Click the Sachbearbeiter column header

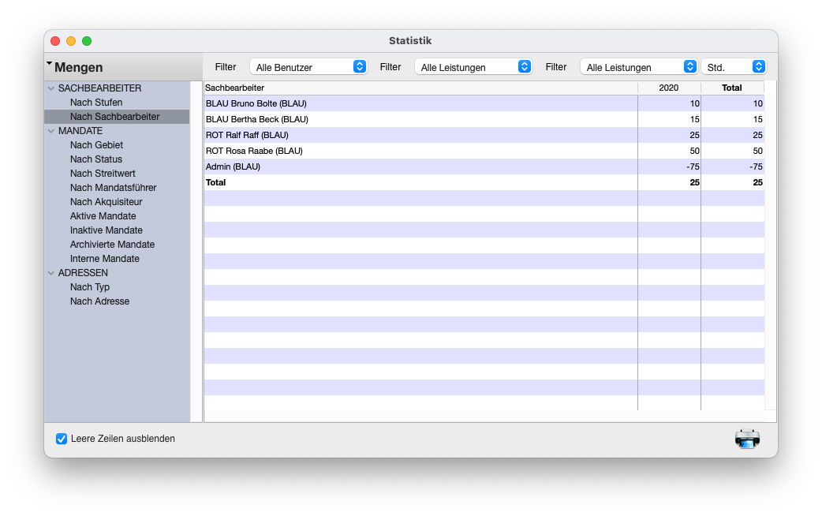[x=420, y=88]
